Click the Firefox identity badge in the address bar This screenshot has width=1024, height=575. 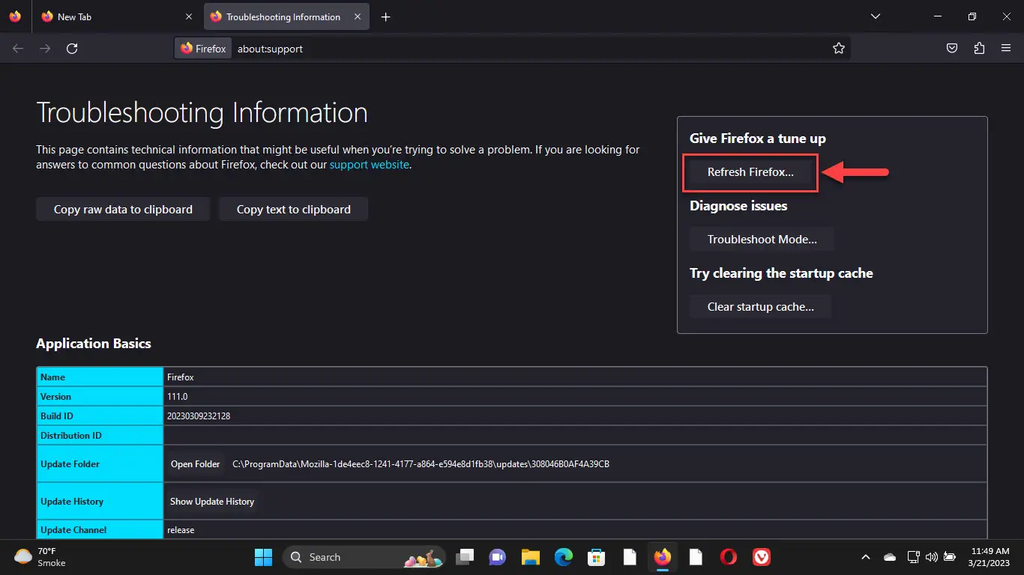(x=204, y=49)
